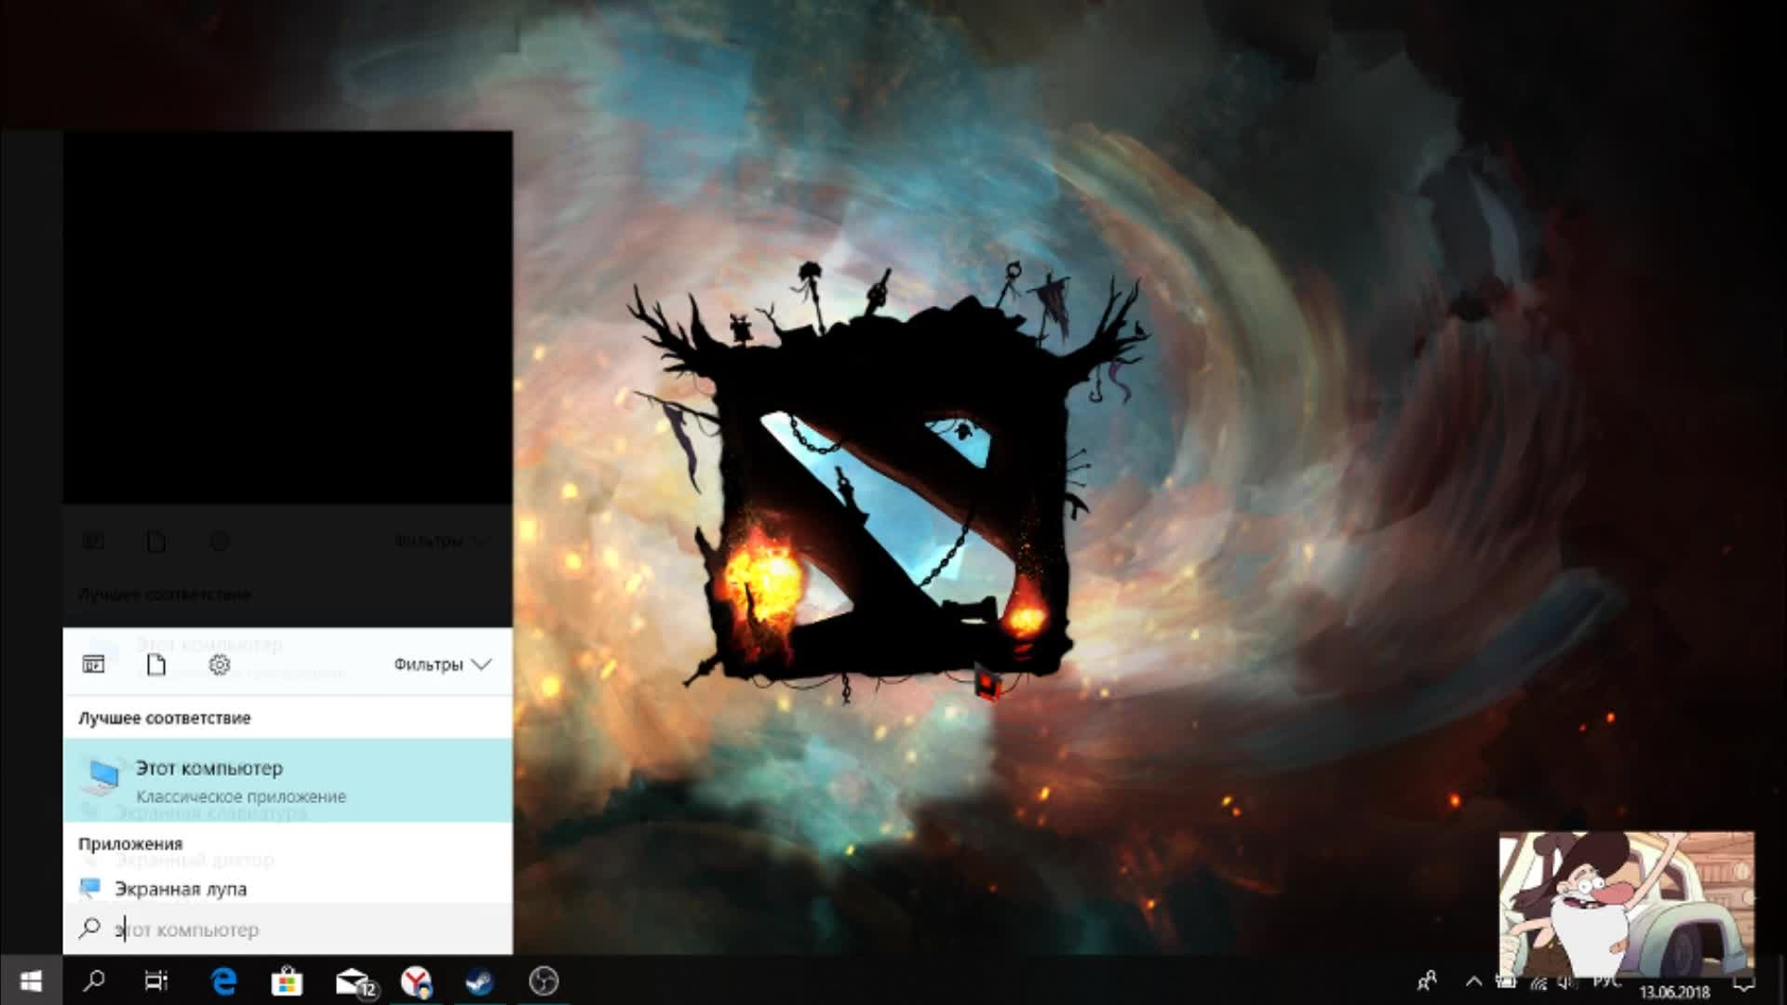This screenshot has width=1787, height=1005.
Task: Filter search results by apps icon
Action: (94, 664)
